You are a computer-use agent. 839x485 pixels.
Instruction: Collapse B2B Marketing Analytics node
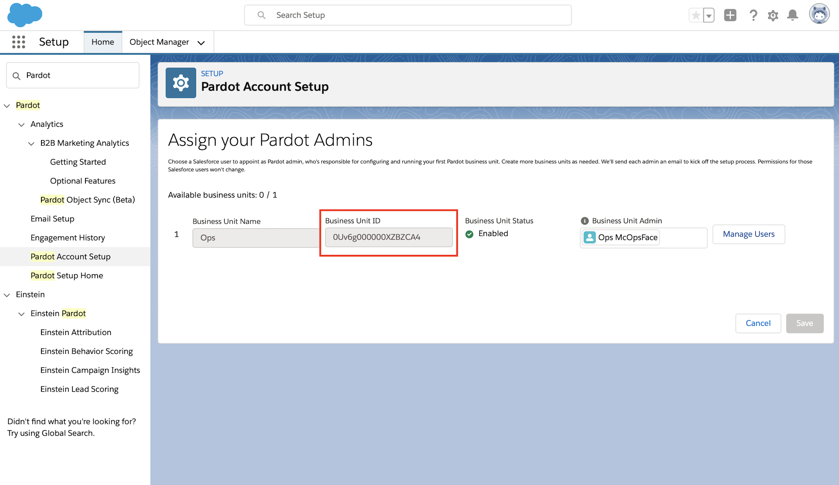click(x=31, y=143)
